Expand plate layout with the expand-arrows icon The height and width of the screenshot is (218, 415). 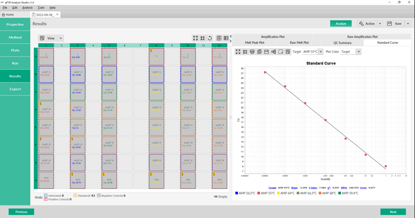coord(196,38)
